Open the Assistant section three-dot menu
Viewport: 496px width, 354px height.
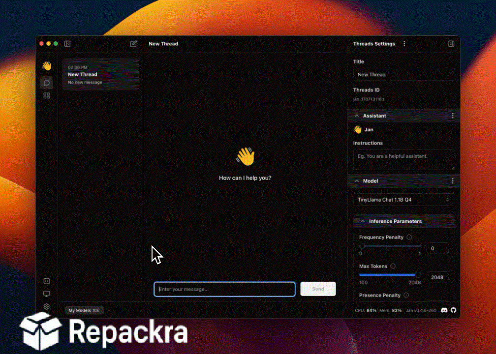453,116
